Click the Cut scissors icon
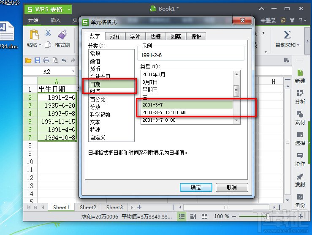Image resolution: width=312 pixels, height=235 pixels. tap(48, 33)
